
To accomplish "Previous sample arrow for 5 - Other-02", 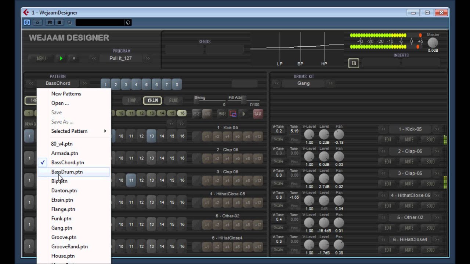I will (383, 217).
